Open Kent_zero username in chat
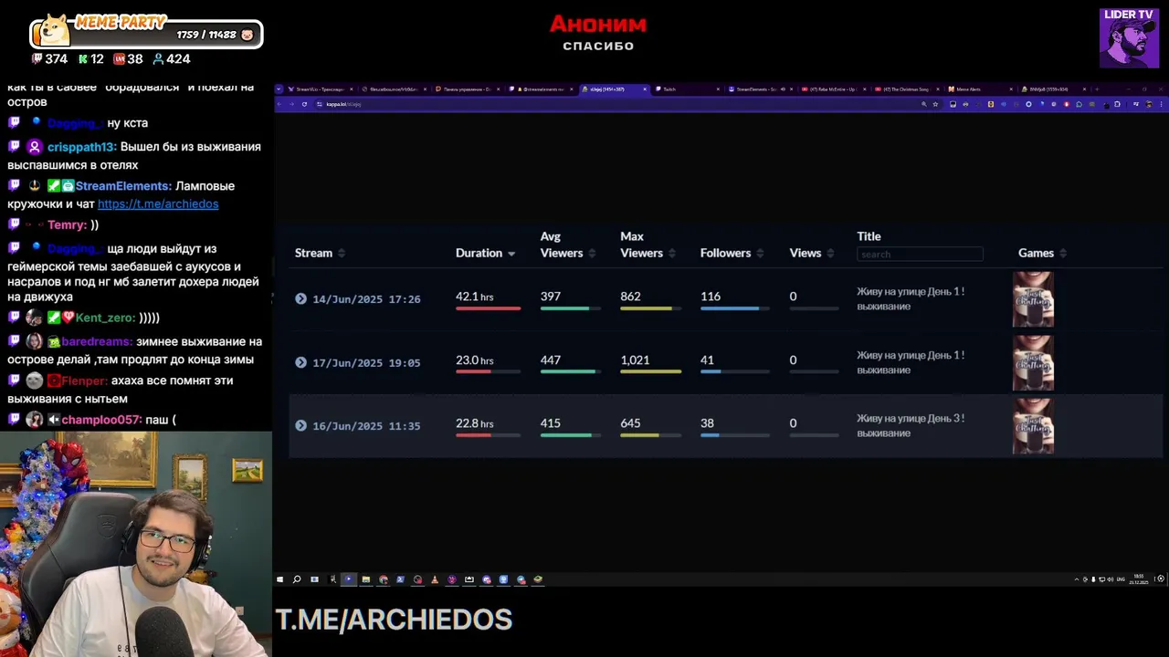The image size is (1169, 657). pos(104,318)
